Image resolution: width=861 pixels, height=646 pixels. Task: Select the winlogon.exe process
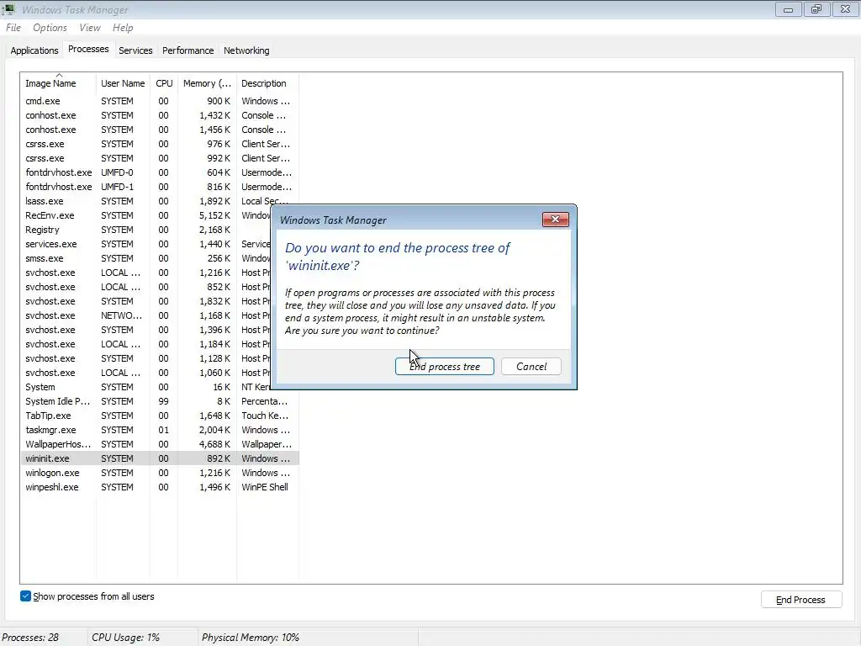coord(160,473)
